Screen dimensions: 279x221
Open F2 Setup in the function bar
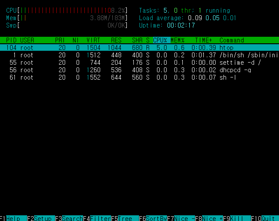click(x=41, y=218)
